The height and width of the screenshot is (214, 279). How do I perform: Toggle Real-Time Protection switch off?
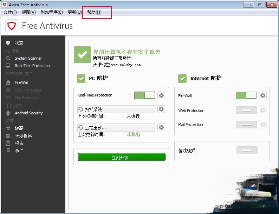(145, 95)
